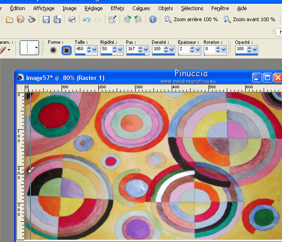Expand the brush tip preview dropdown

click(36, 48)
